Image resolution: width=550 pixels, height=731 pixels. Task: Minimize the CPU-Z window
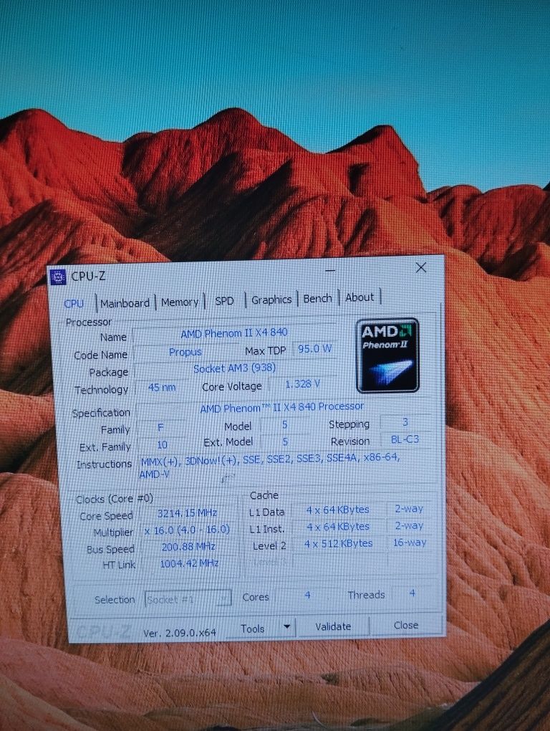pos(330,270)
